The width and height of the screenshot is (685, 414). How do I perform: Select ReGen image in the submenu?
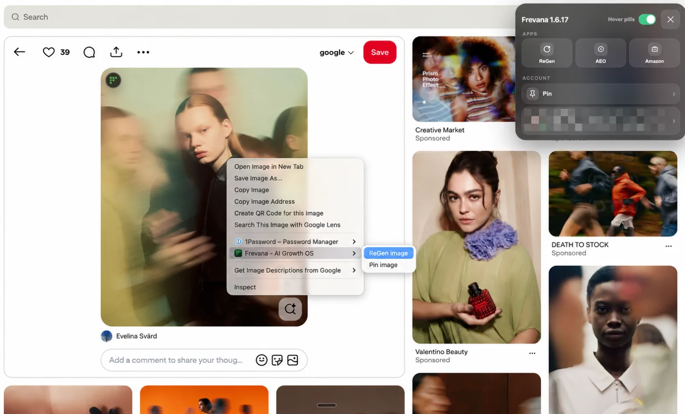point(389,253)
